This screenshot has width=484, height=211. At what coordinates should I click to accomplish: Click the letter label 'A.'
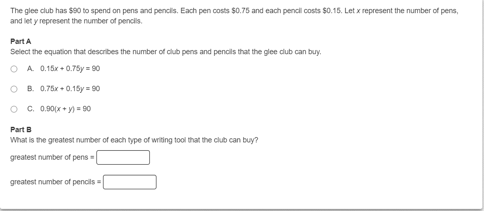pos(30,69)
